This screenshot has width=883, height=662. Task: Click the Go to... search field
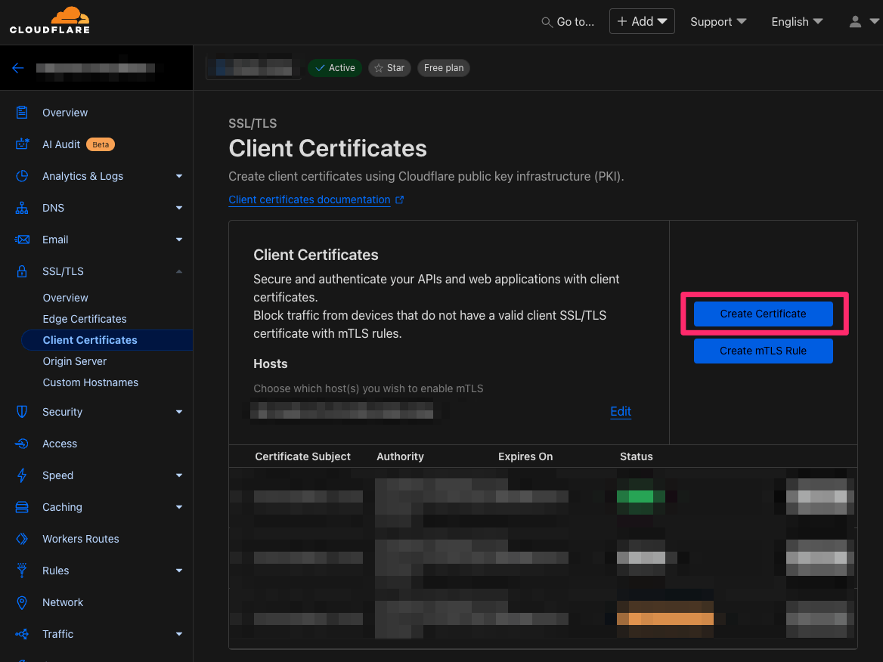click(x=567, y=21)
